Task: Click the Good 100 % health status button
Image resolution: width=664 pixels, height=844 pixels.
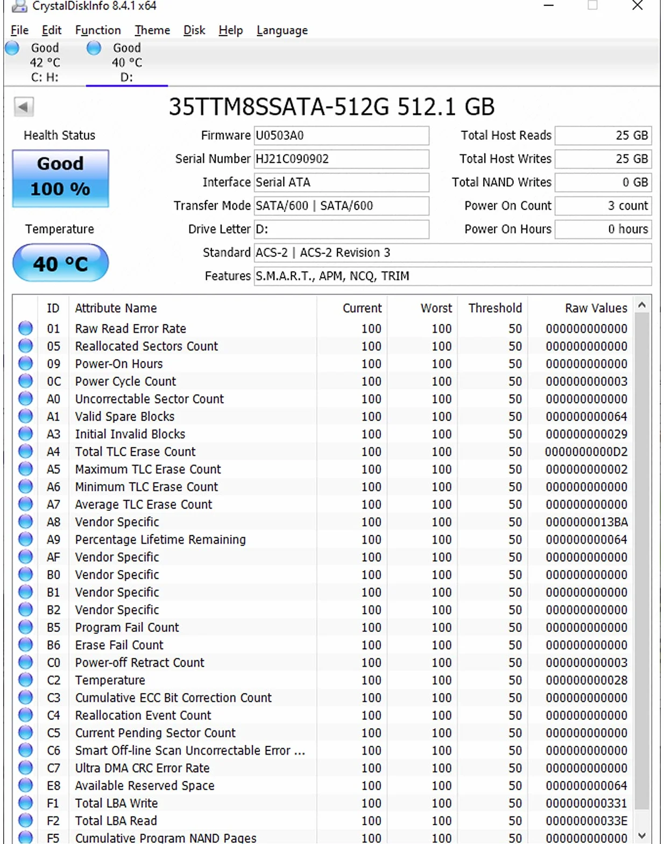Action: [x=60, y=178]
